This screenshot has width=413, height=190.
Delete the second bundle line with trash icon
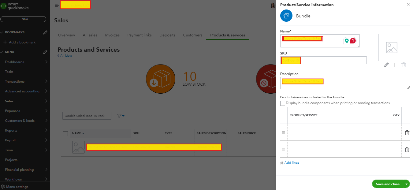(407, 150)
